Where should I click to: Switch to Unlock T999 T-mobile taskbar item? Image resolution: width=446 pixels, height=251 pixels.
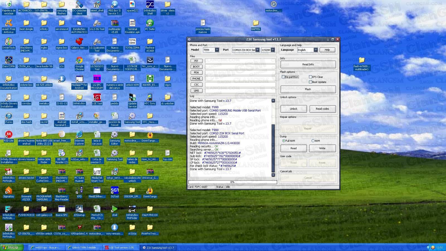click(84, 247)
